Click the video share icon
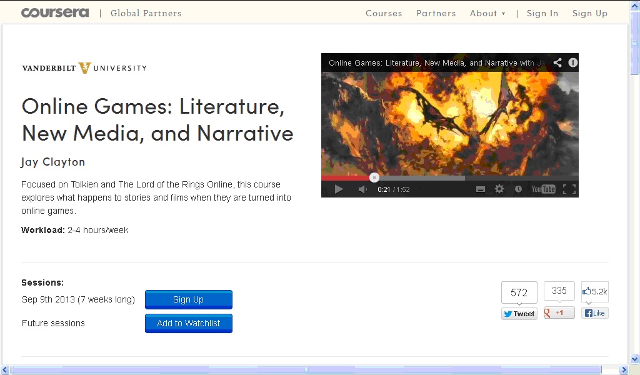Image resolution: width=640 pixels, height=375 pixels. coord(557,62)
